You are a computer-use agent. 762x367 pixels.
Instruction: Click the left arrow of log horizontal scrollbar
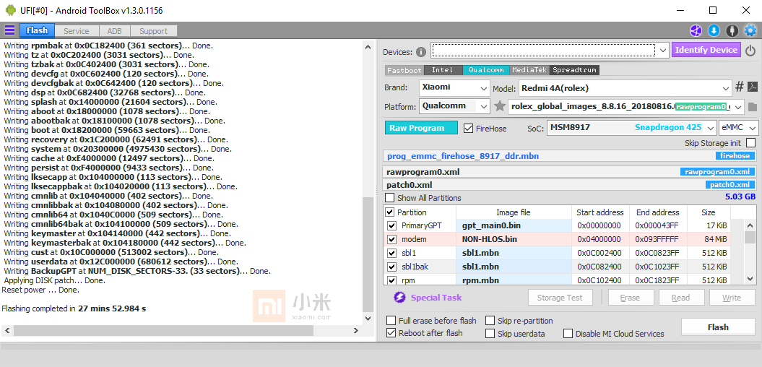(7, 331)
